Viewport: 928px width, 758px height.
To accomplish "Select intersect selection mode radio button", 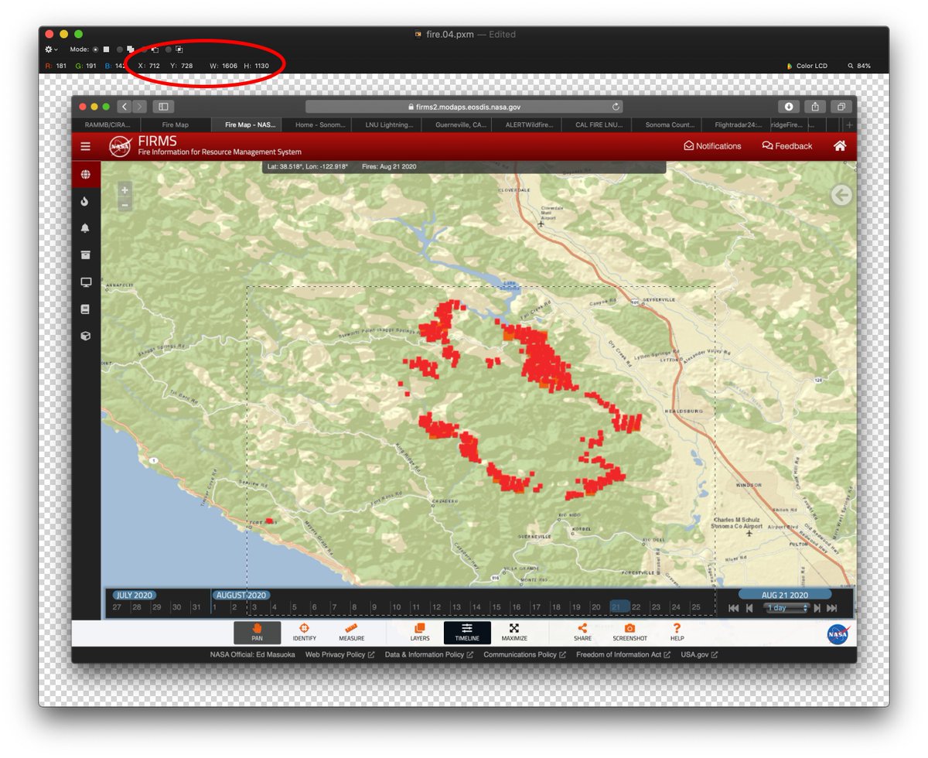I will (169, 50).
